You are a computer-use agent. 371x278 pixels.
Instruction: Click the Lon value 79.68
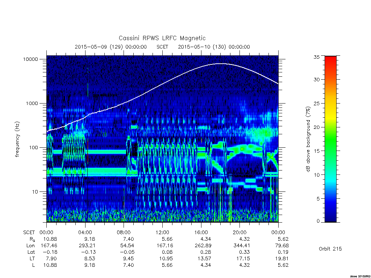pos(282,246)
